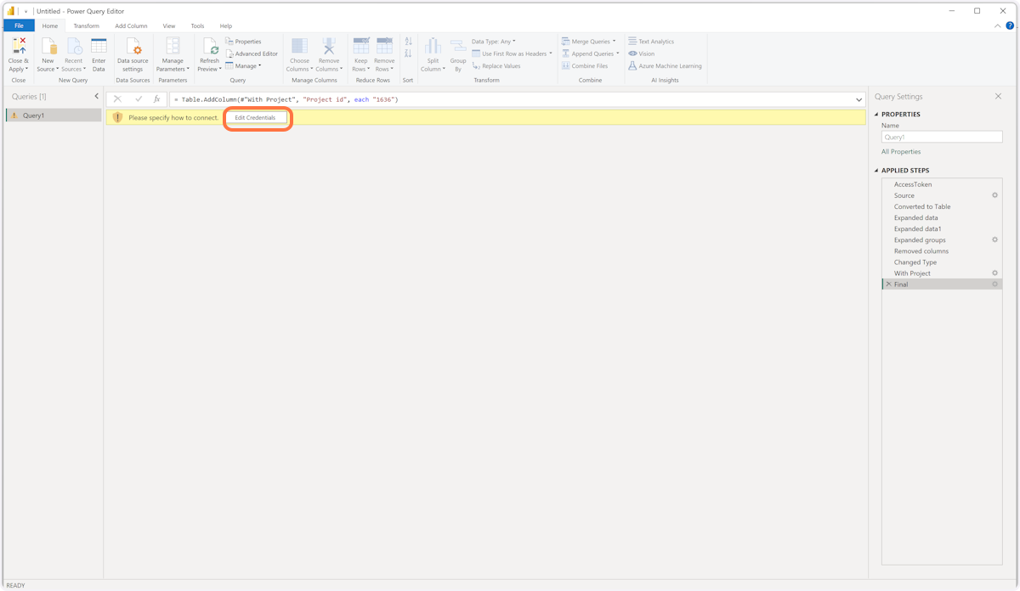Sort ascending with the A-Z icon
1020x591 pixels.
408,42
